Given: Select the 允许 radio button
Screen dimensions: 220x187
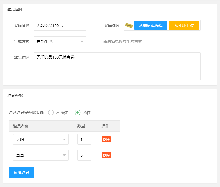Looking at the screenshot, I should click(78, 113).
